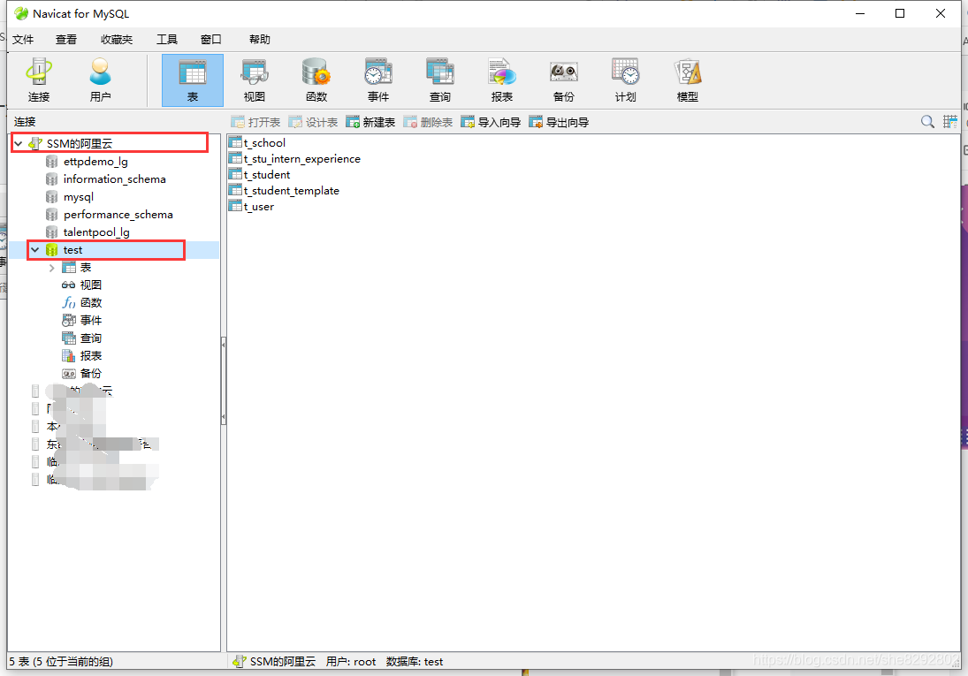
Task: Open the 帮助 (Help) menu
Action: [x=259, y=40]
